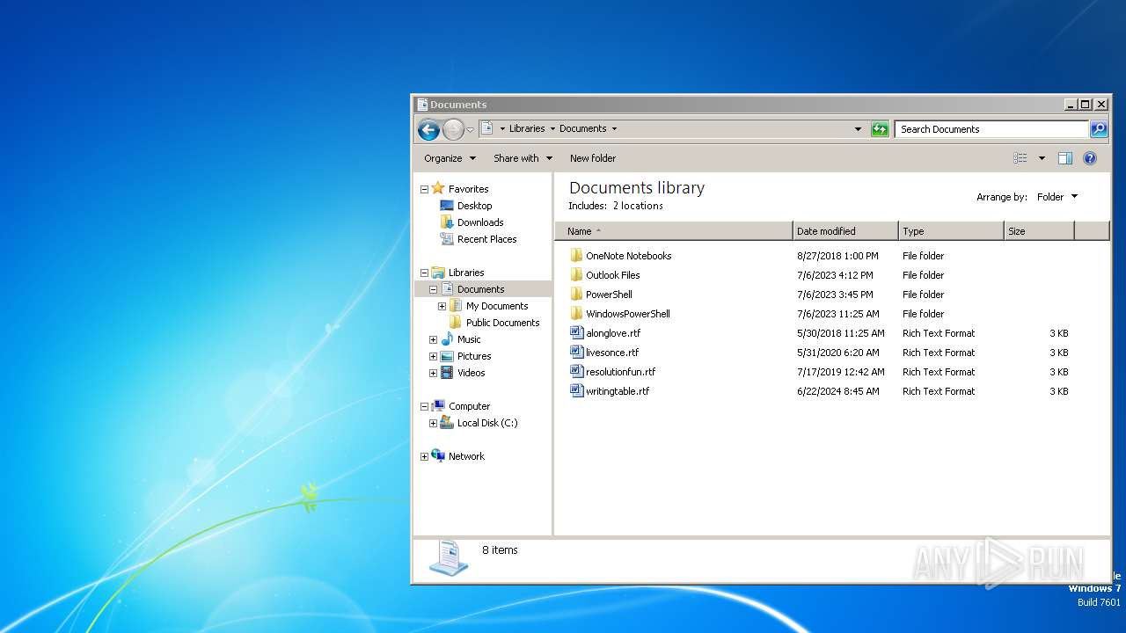Open Downloads in Favorites

coord(479,222)
